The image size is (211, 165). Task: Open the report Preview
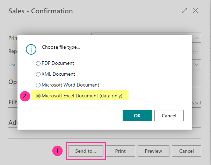(153, 151)
